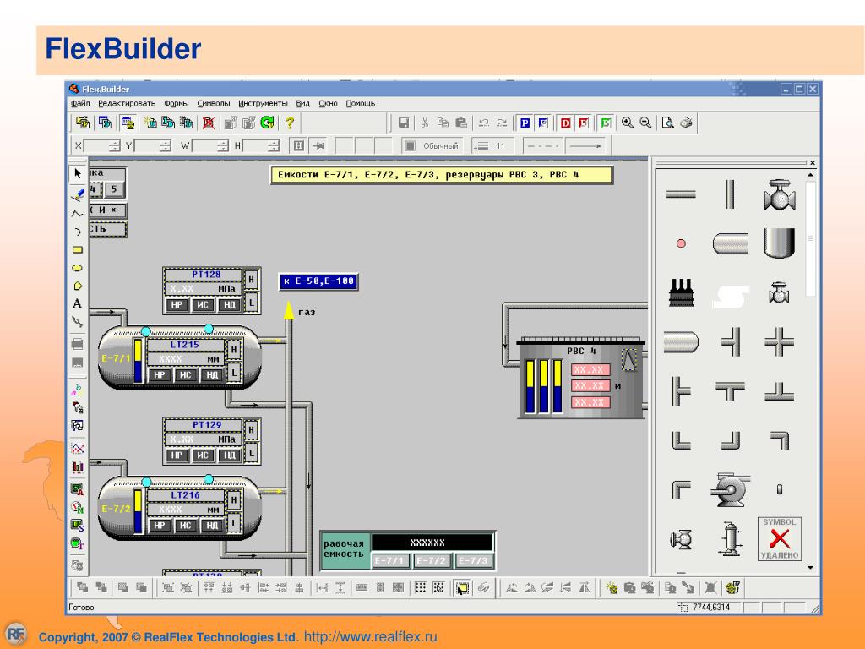Toggle the boxed H button beside the size fields
The height and width of the screenshot is (649, 865).
pyautogui.click(x=298, y=145)
